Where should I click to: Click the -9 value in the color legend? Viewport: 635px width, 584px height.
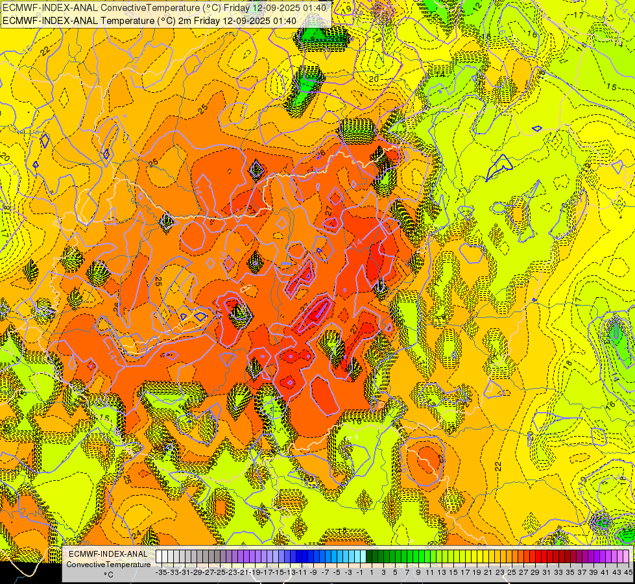(x=313, y=572)
